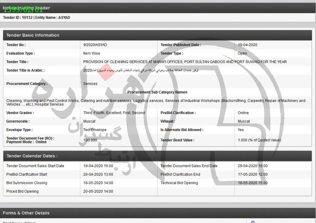This screenshot has width=316, height=223.
Task: Click the Vendor Grades value list
Action: tap(114, 113)
